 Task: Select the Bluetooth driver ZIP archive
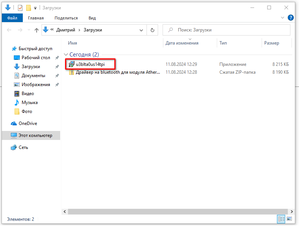point(117,72)
